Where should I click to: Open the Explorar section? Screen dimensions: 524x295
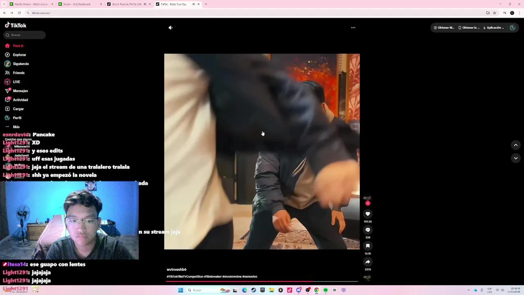(x=15, y=55)
